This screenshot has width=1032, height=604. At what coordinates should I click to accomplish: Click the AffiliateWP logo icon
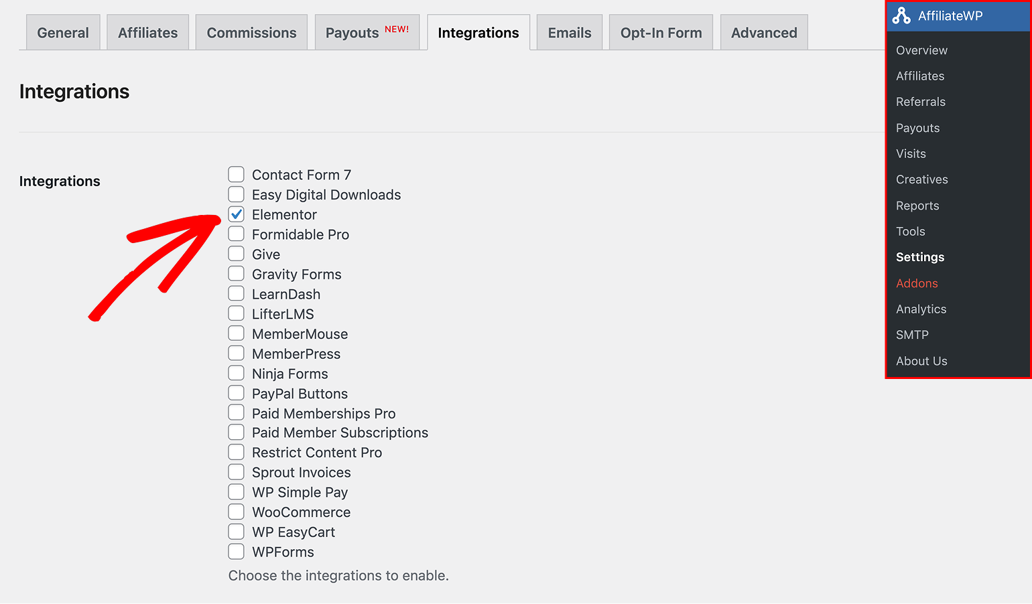click(901, 15)
